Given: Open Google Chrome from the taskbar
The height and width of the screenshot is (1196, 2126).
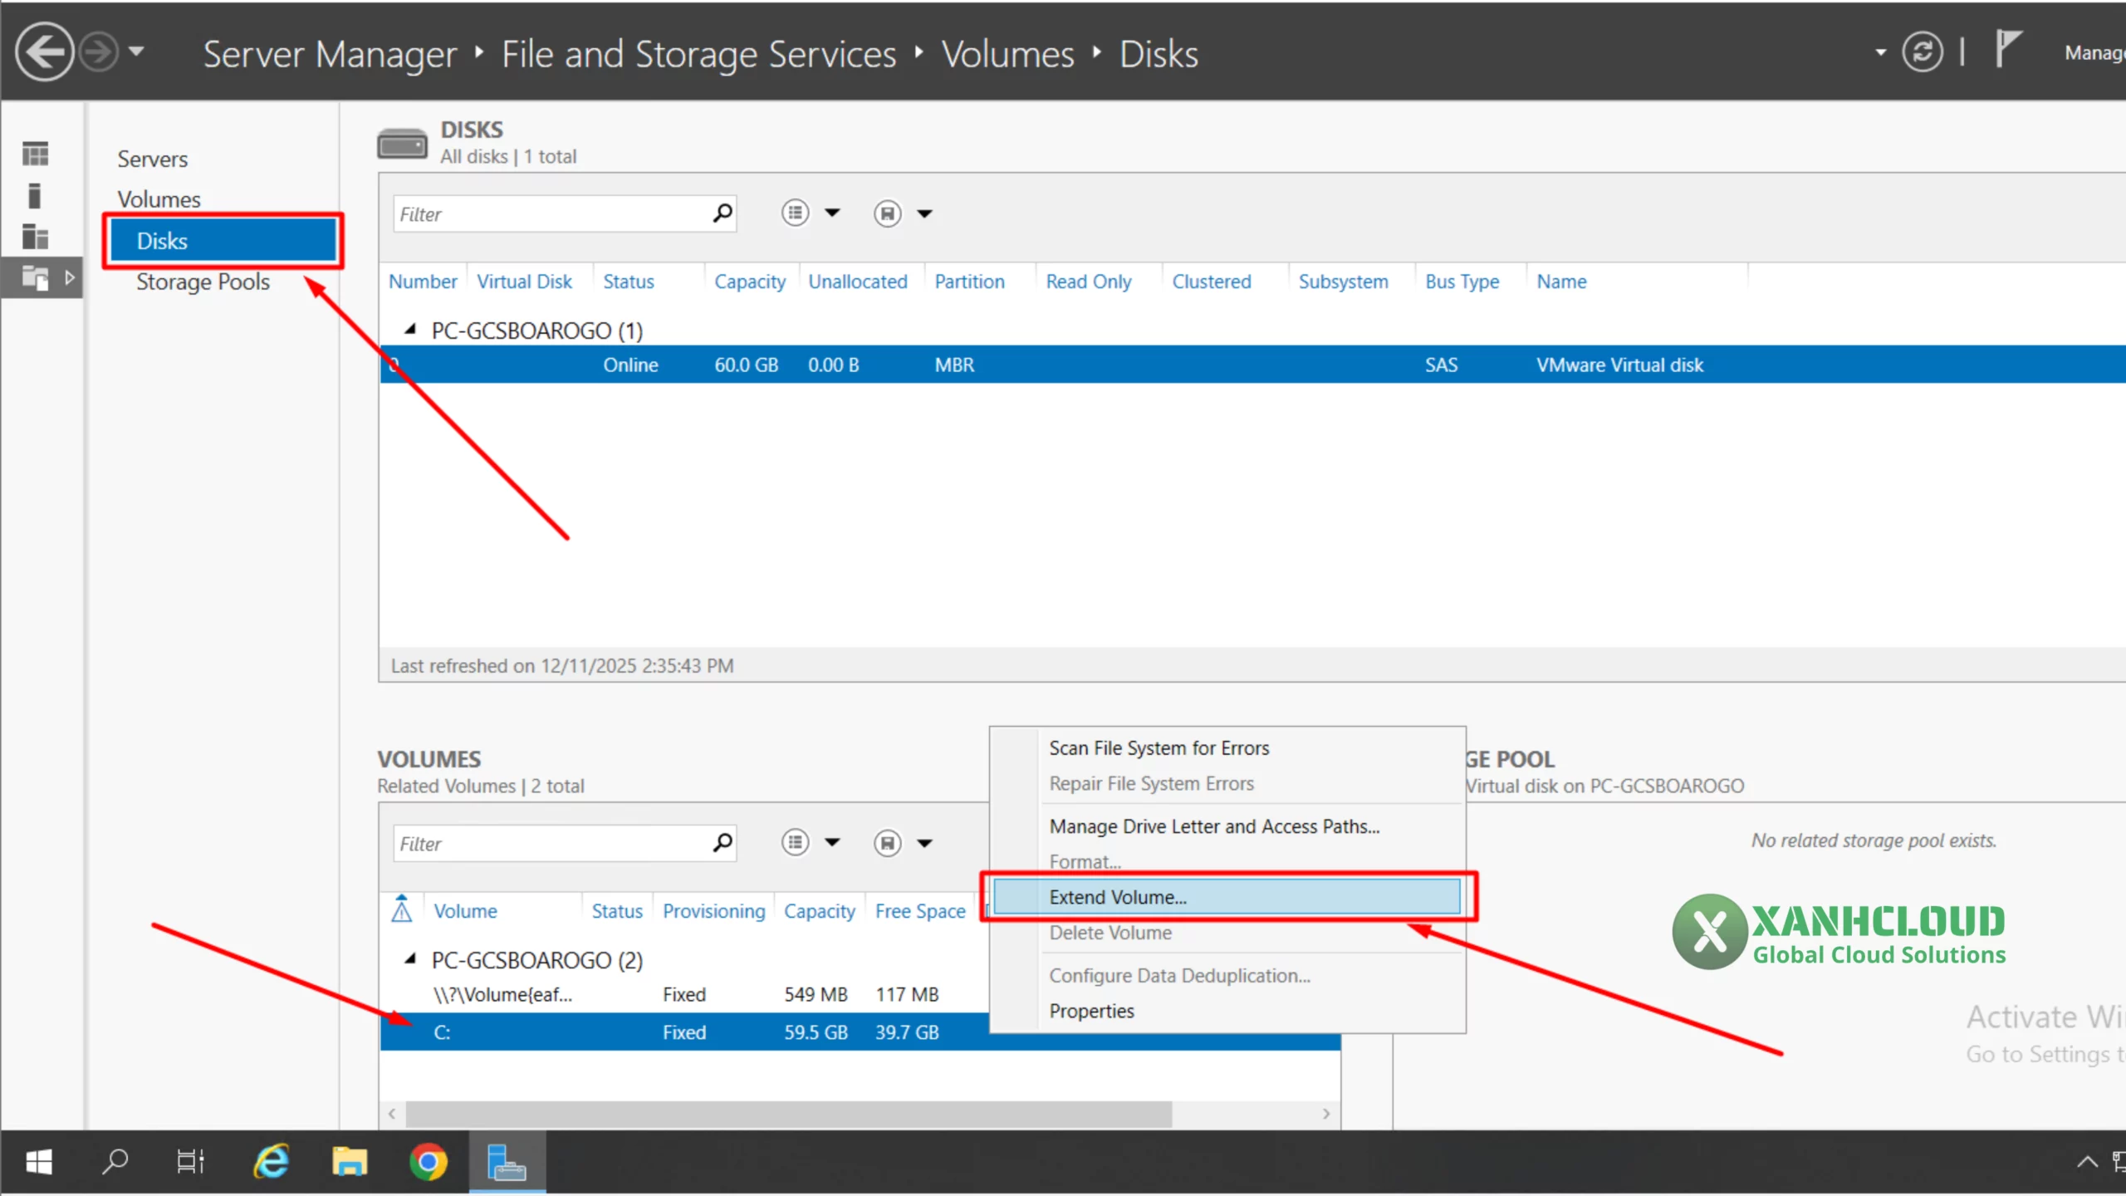Looking at the screenshot, I should (427, 1161).
